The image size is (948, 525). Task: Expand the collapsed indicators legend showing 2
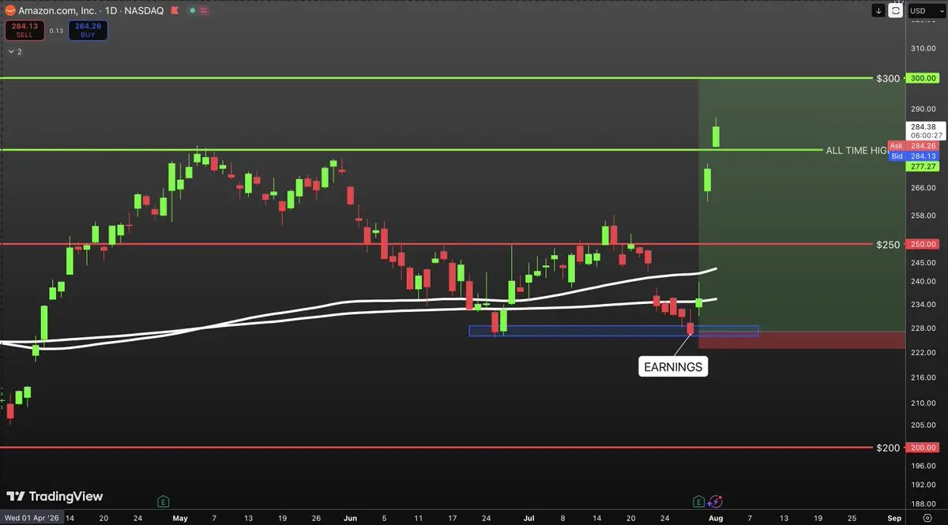(13, 51)
